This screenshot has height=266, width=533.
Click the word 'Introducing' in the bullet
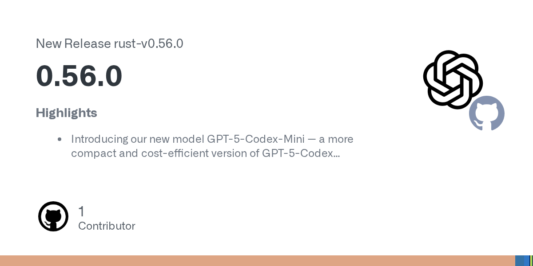tap(99, 139)
